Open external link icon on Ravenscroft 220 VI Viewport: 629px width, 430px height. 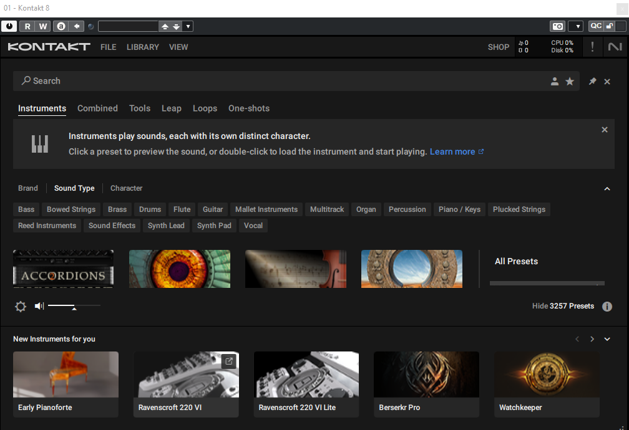[228, 361]
